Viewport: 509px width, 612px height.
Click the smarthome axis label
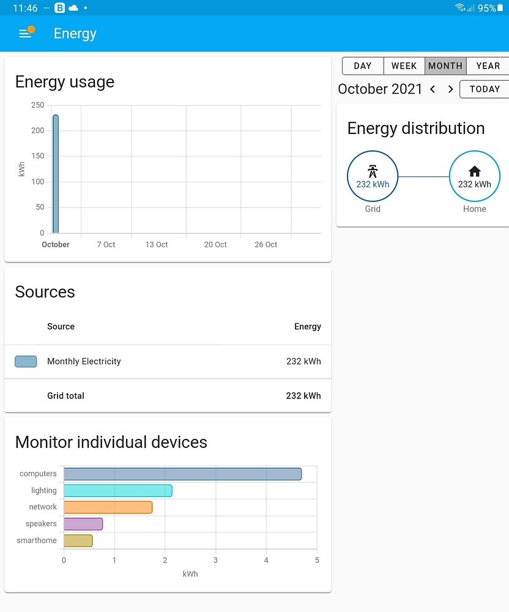37,540
